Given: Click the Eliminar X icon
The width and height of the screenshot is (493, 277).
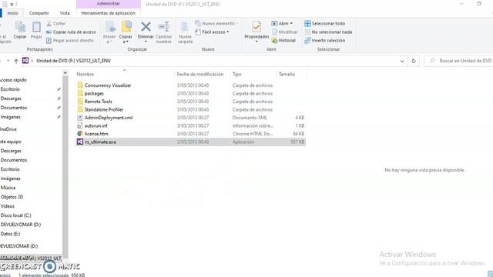Looking at the screenshot, I should pos(146,27).
